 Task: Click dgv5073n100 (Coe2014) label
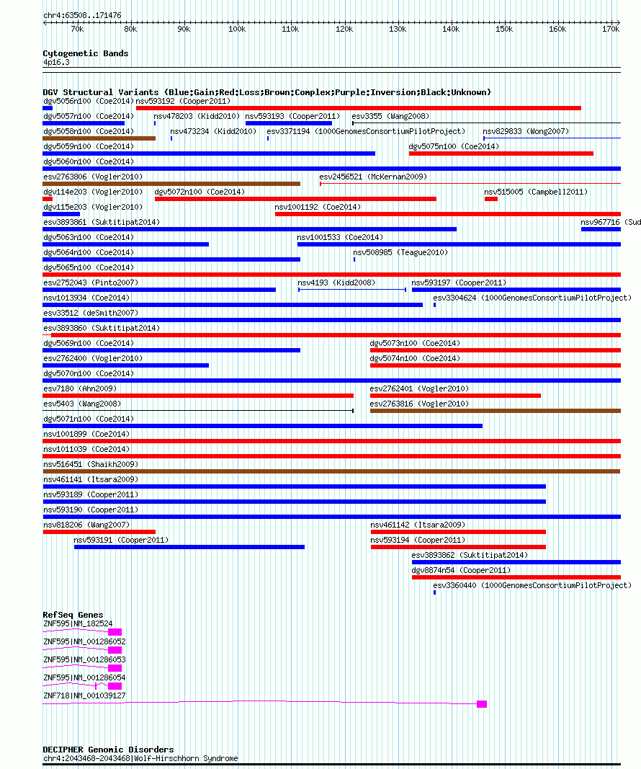click(415, 345)
